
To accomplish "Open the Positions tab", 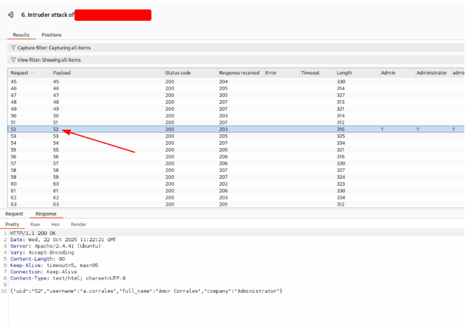I will 52,35.
